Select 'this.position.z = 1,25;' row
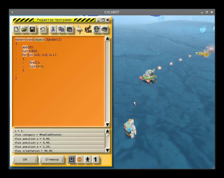This screenshot has height=178, width=224. [59, 147]
